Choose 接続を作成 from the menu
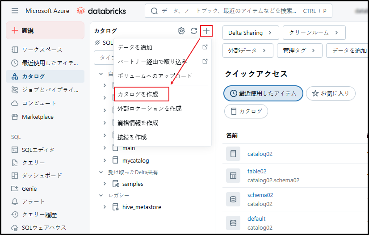 coord(162,137)
